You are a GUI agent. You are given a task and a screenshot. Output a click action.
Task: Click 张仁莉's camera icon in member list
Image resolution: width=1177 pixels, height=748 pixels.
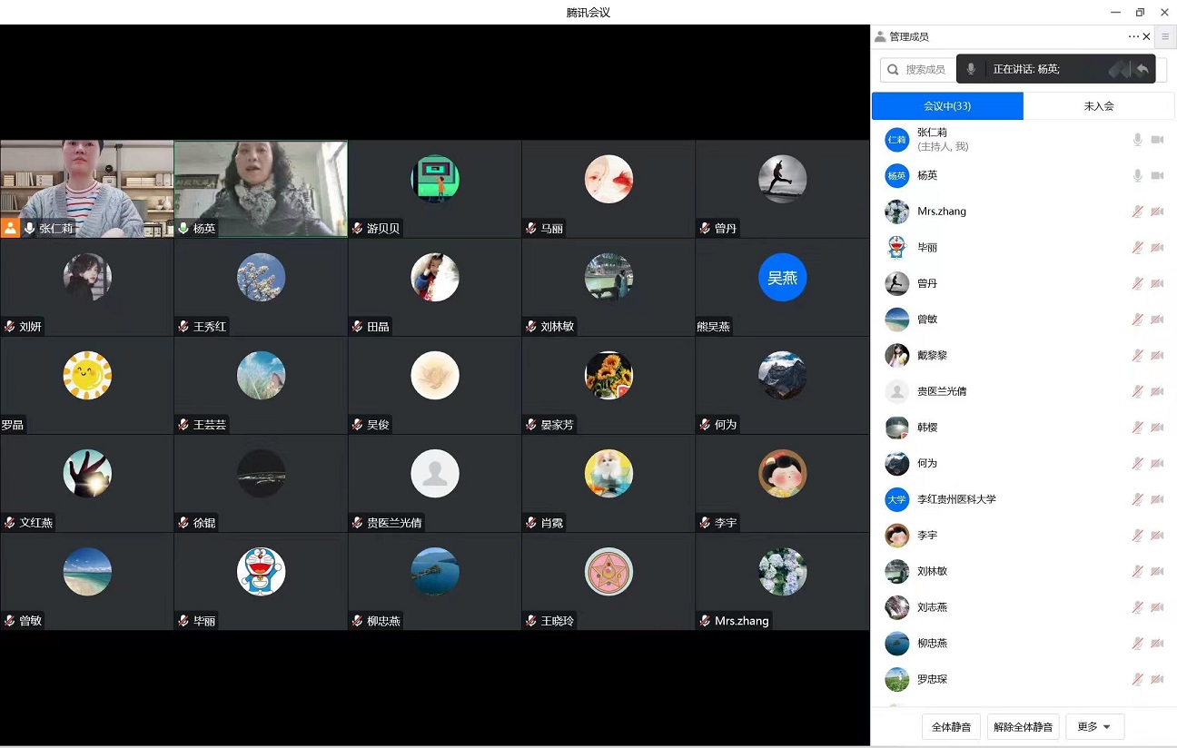(x=1157, y=140)
